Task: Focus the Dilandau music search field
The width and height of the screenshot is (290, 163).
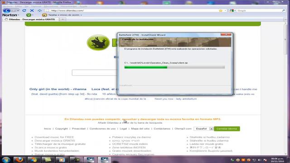Action: (94, 72)
